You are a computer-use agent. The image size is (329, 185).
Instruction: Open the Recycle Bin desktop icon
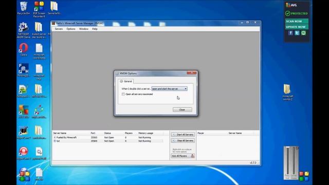24,8
